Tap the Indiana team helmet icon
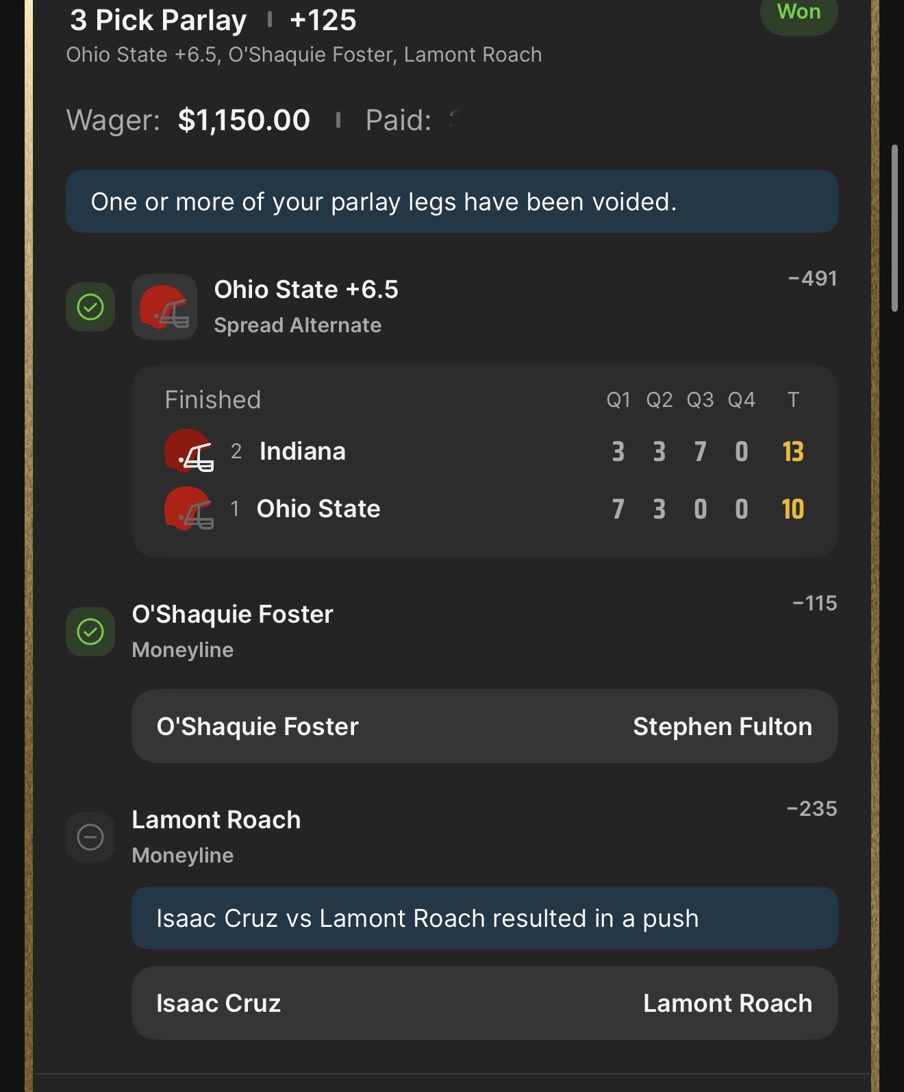Screen dimensions: 904x1092 pos(188,451)
